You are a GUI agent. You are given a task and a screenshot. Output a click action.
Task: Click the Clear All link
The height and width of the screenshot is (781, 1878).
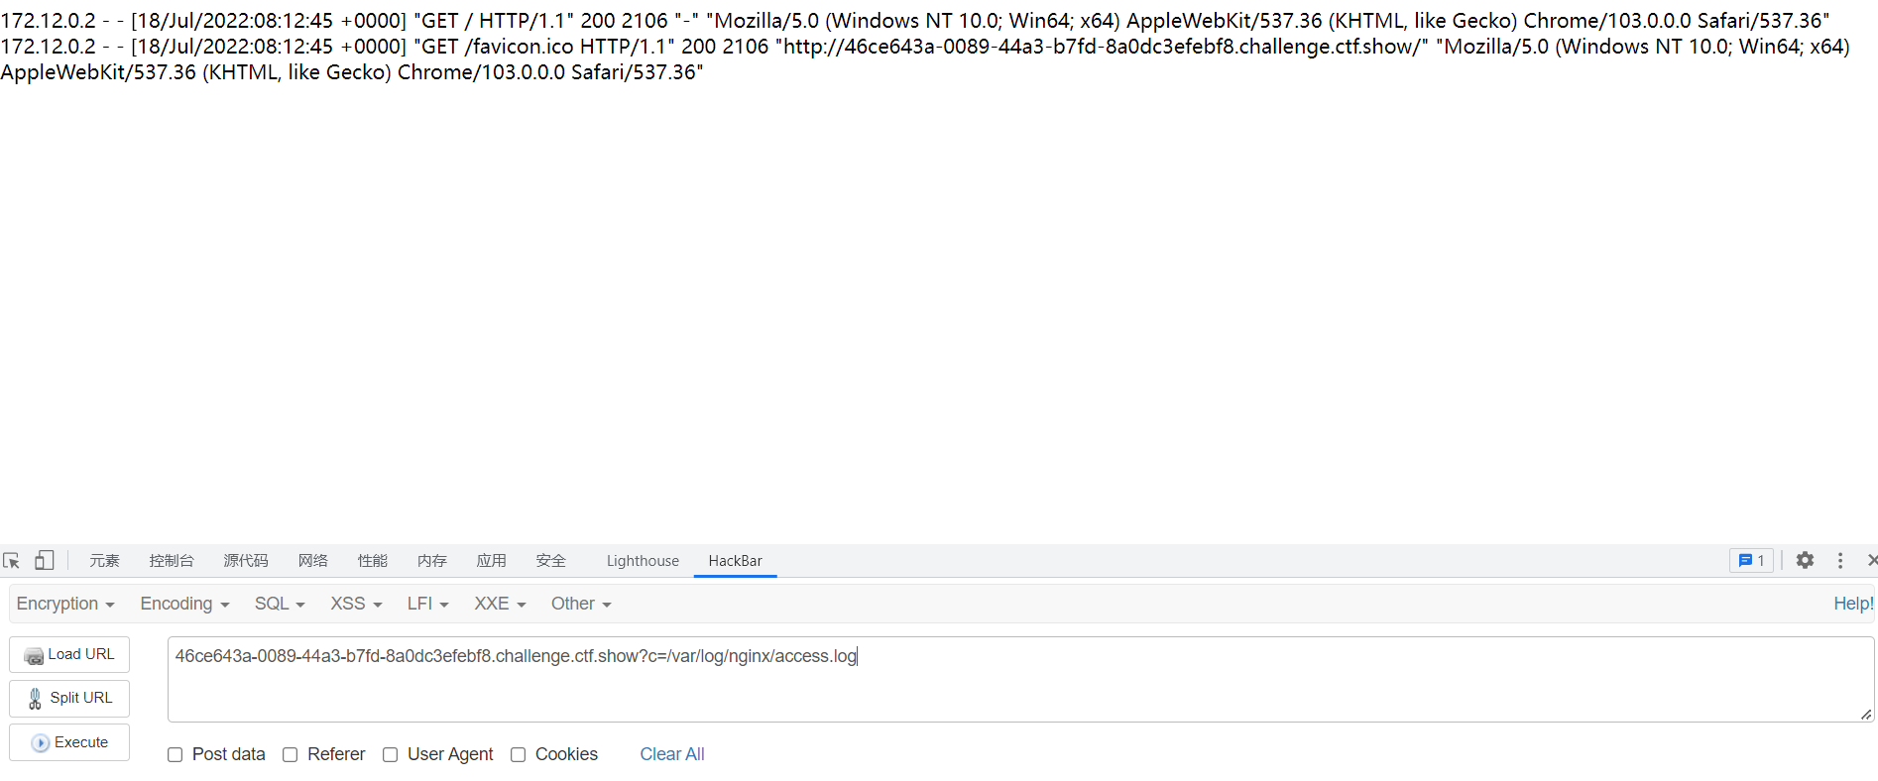coord(672,754)
